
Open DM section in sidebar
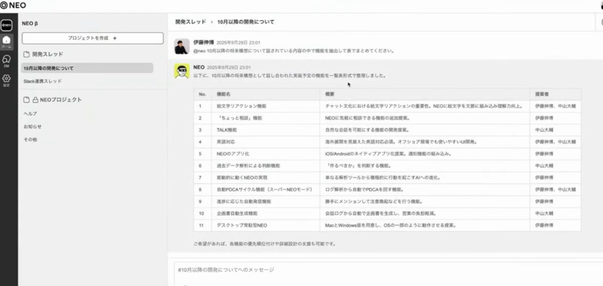click(7, 60)
